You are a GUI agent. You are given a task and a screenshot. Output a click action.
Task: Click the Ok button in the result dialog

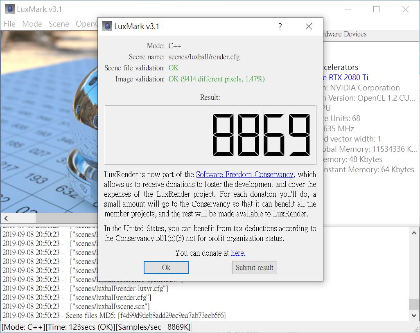[166, 268]
